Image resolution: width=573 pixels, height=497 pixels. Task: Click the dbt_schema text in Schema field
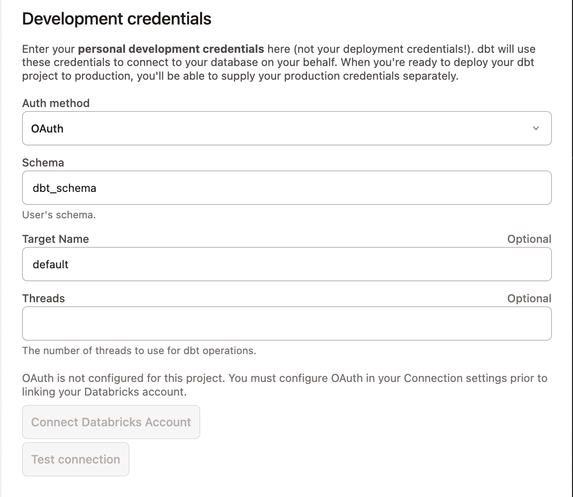tap(64, 188)
